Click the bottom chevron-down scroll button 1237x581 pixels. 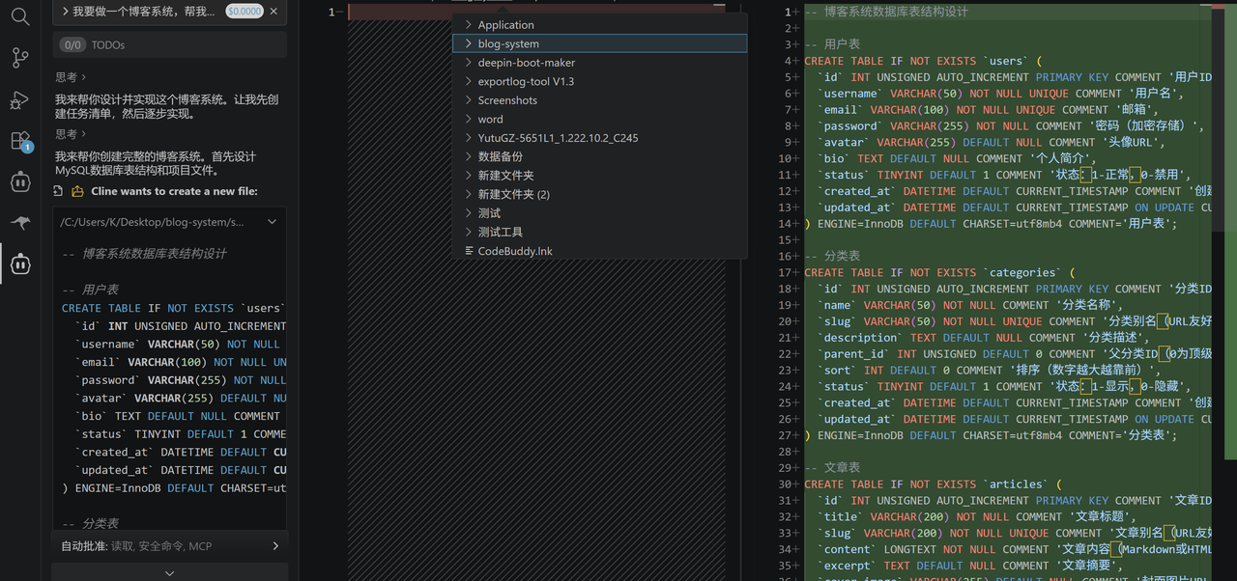170,573
